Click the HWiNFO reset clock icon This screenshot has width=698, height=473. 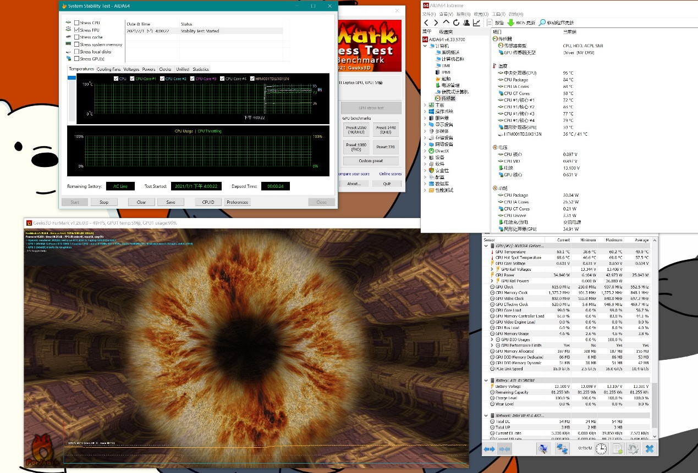tap(601, 449)
